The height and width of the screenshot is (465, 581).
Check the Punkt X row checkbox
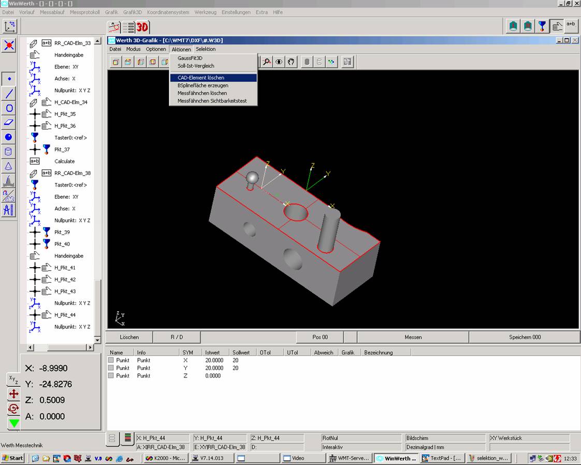pyautogui.click(x=110, y=360)
